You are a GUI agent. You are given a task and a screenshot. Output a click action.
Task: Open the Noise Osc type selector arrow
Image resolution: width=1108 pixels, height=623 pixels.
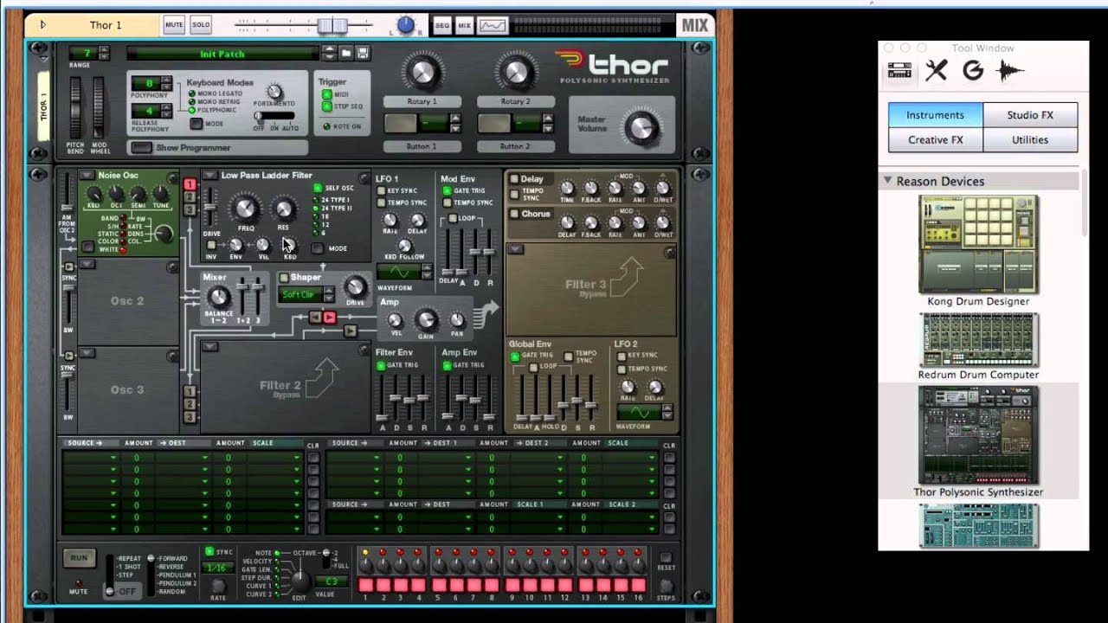87,175
